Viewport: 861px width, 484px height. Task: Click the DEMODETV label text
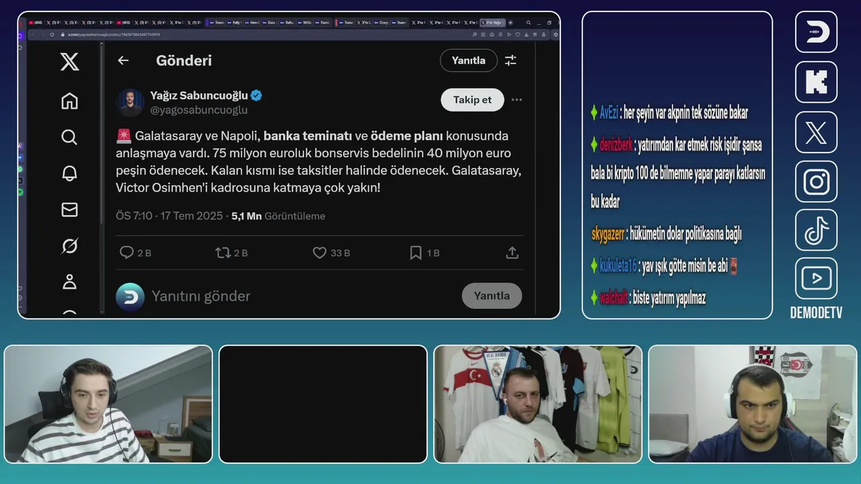pos(816,313)
